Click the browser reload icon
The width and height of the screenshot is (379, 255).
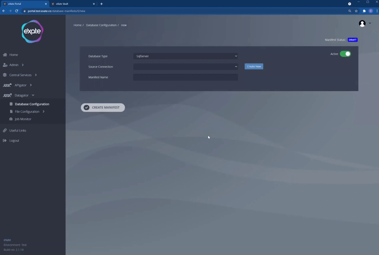pos(17,11)
